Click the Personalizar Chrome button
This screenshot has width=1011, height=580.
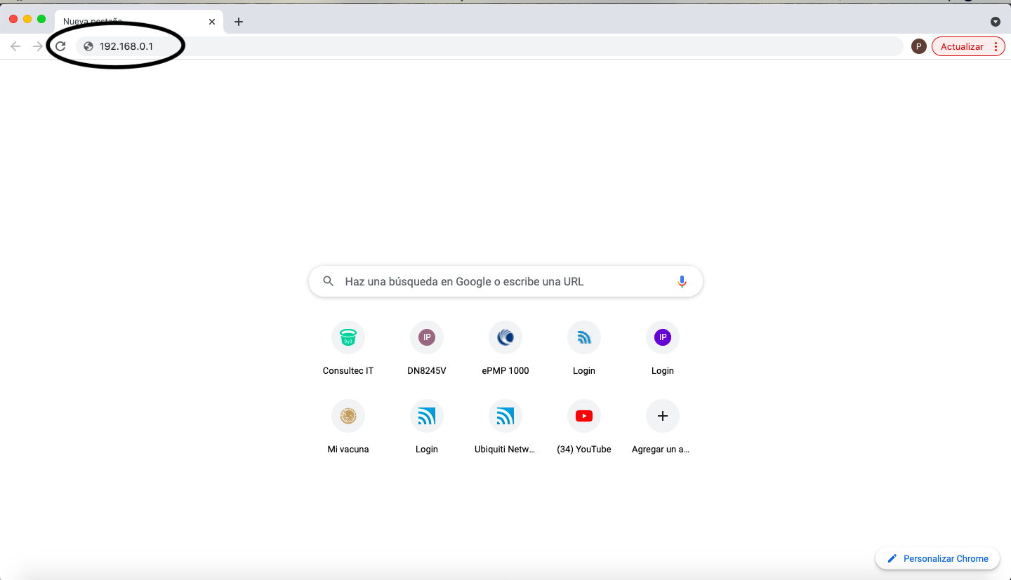click(937, 558)
